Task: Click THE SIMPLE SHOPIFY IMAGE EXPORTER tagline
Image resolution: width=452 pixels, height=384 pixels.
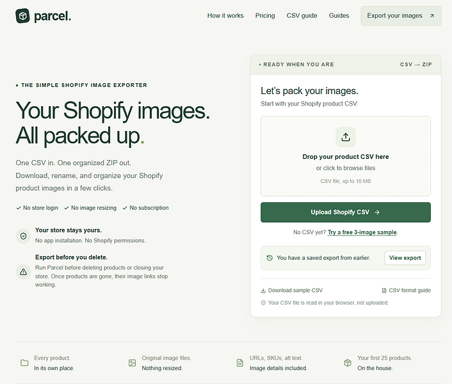Action: 84,85
